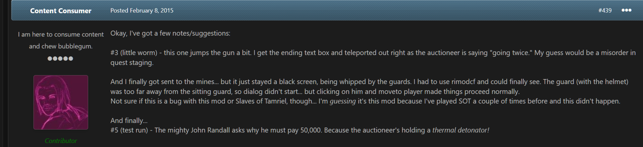Viewport: 643px width, 147px height.
Task: Open the #439 post permalink
Action: (x=605, y=10)
